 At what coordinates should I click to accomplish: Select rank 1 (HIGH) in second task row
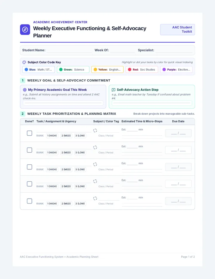(x=52, y=152)
